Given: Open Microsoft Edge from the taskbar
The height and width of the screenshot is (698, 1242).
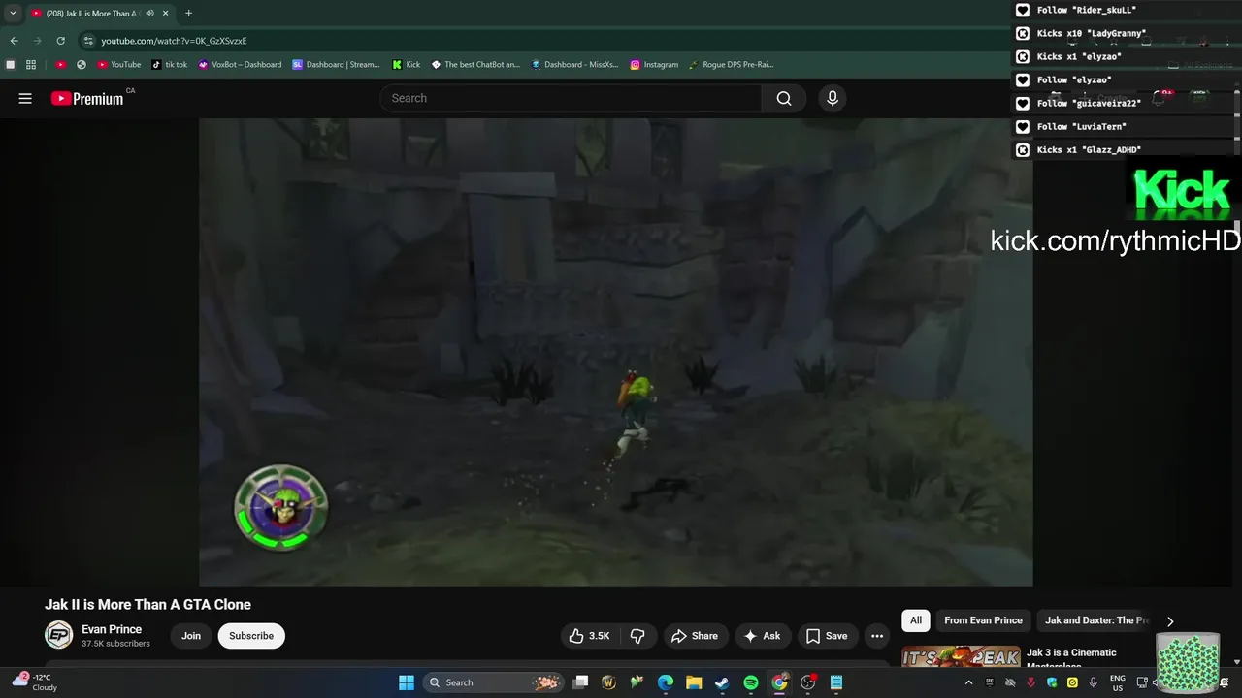Looking at the screenshot, I should [x=666, y=682].
